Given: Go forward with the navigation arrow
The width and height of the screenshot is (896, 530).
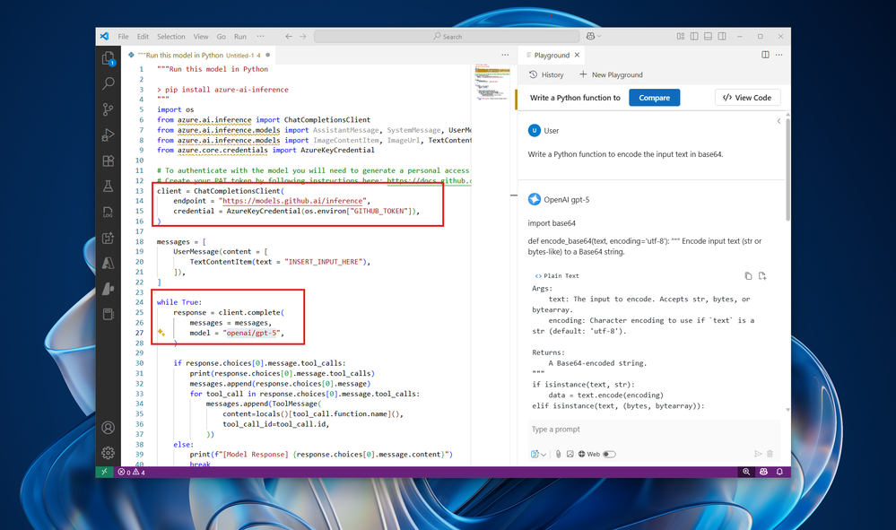Looking at the screenshot, I should (303, 36).
